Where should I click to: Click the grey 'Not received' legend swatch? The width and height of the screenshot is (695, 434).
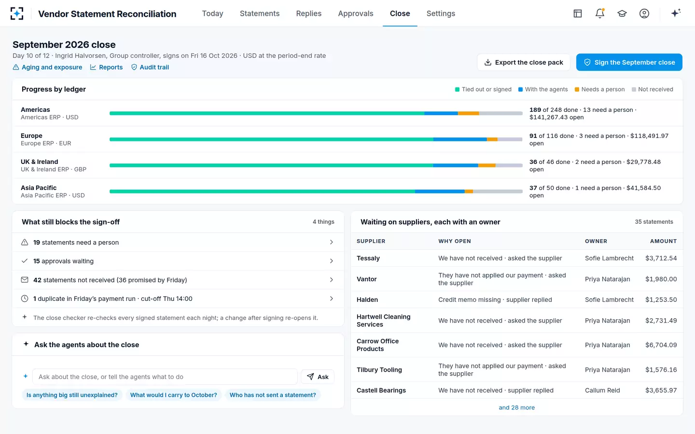click(634, 90)
